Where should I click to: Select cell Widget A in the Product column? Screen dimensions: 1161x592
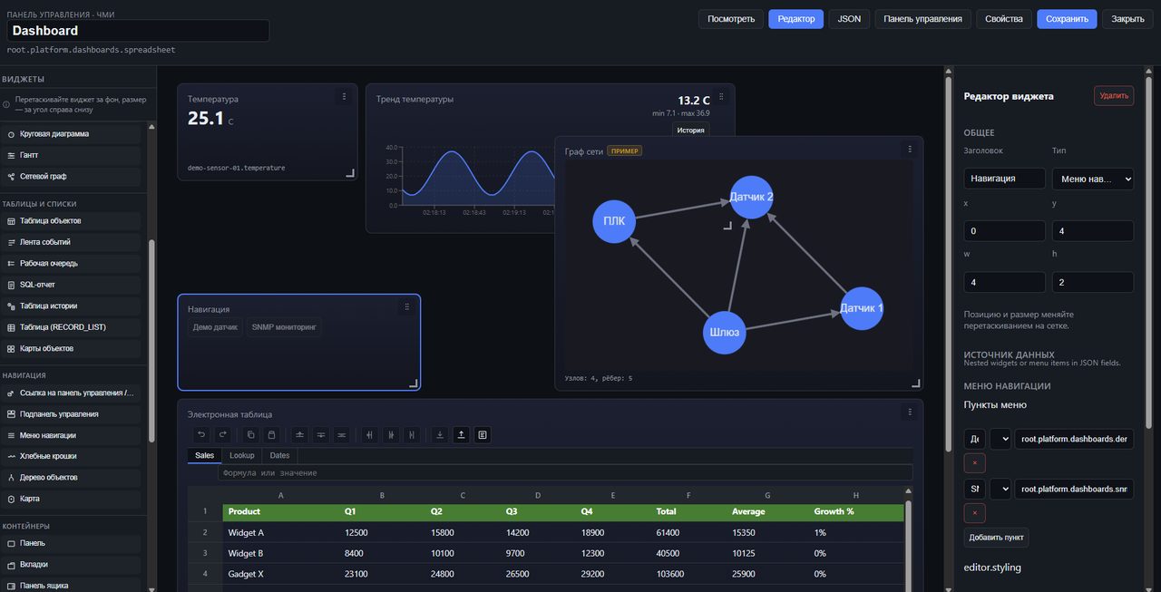point(279,533)
